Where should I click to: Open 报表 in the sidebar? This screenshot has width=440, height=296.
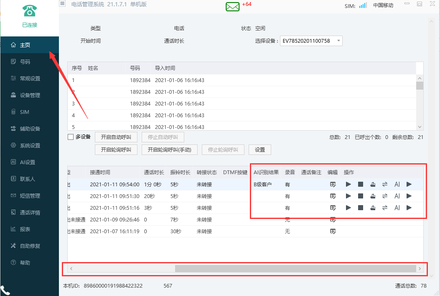(30, 229)
